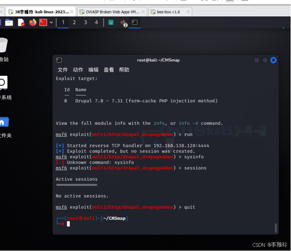Click the ~/CMSmap path in prompt
This screenshot has width=291, height=251.
point(114,218)
